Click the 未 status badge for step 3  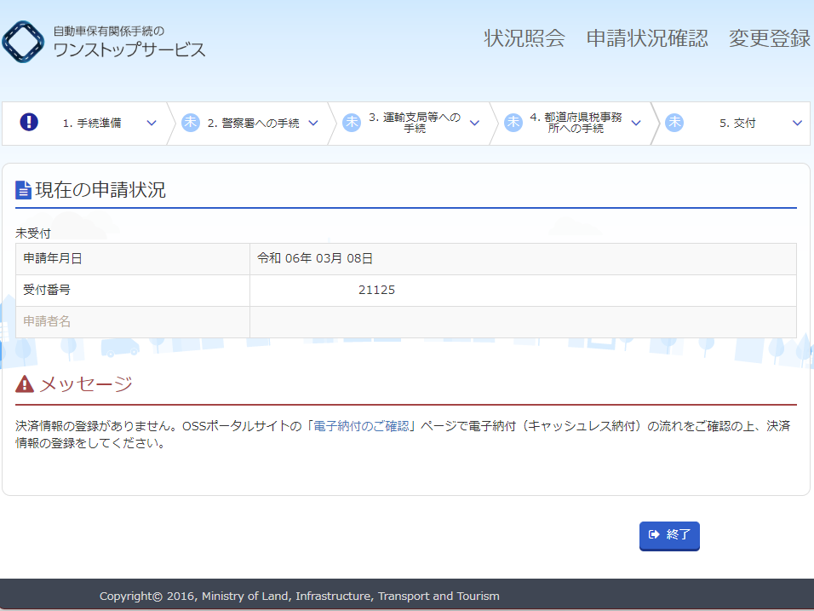coord(352,123)
